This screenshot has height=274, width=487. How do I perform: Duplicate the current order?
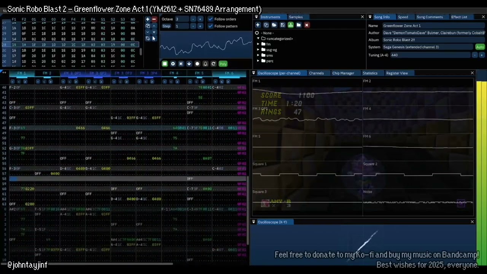coord(148,26)
